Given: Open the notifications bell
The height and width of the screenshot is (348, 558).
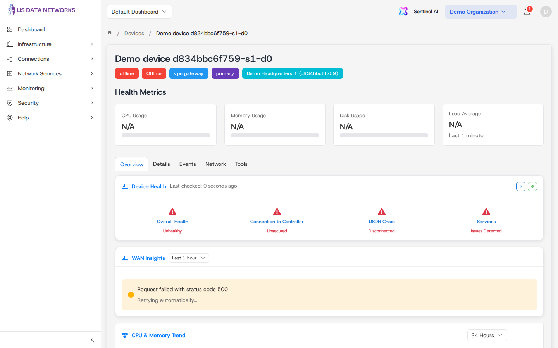Looking at the screenshot, I should [527, 12].
